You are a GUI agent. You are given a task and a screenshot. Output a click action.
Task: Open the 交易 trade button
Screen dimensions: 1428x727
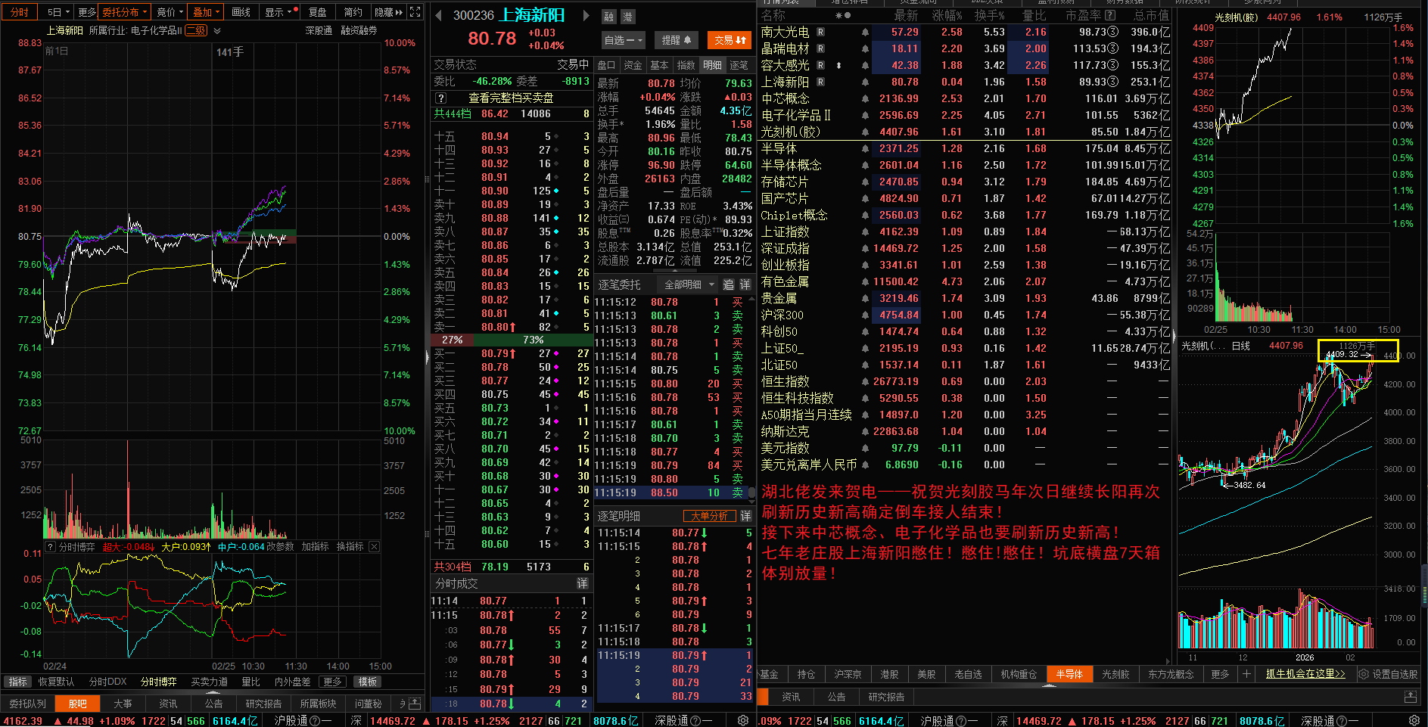[730, 40]
